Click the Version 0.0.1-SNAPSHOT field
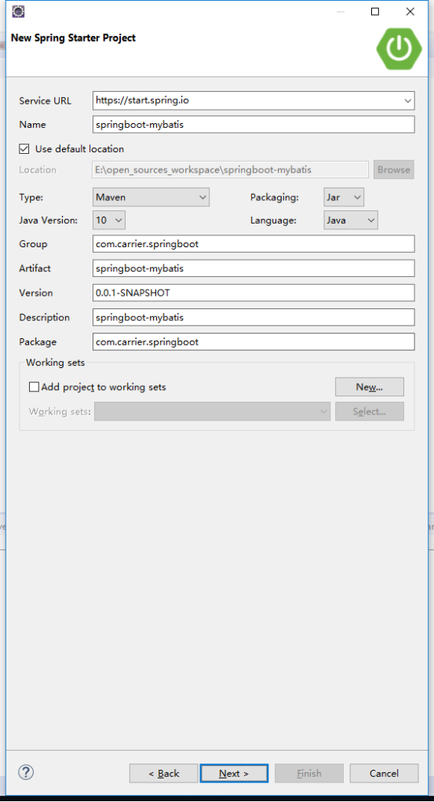 253,293
